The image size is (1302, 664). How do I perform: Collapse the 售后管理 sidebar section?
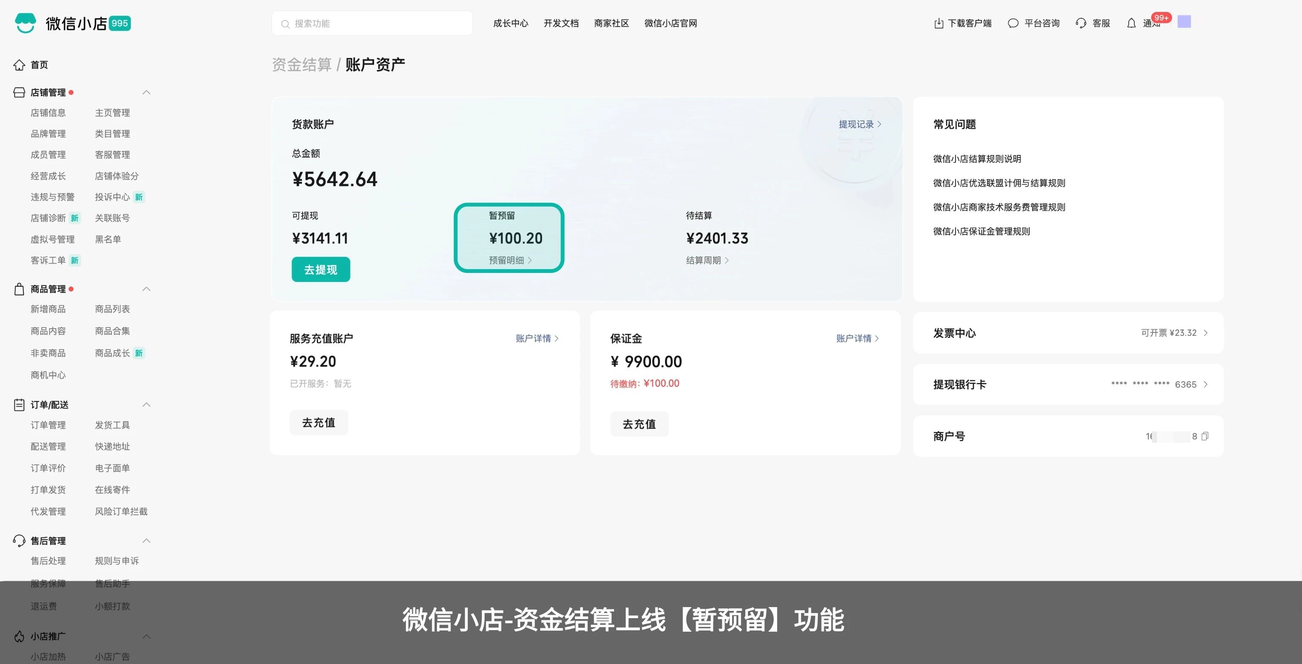pyautogui.click(x=147, y=541)
